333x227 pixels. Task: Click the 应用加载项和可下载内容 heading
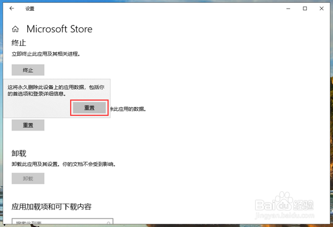[52, 207]
